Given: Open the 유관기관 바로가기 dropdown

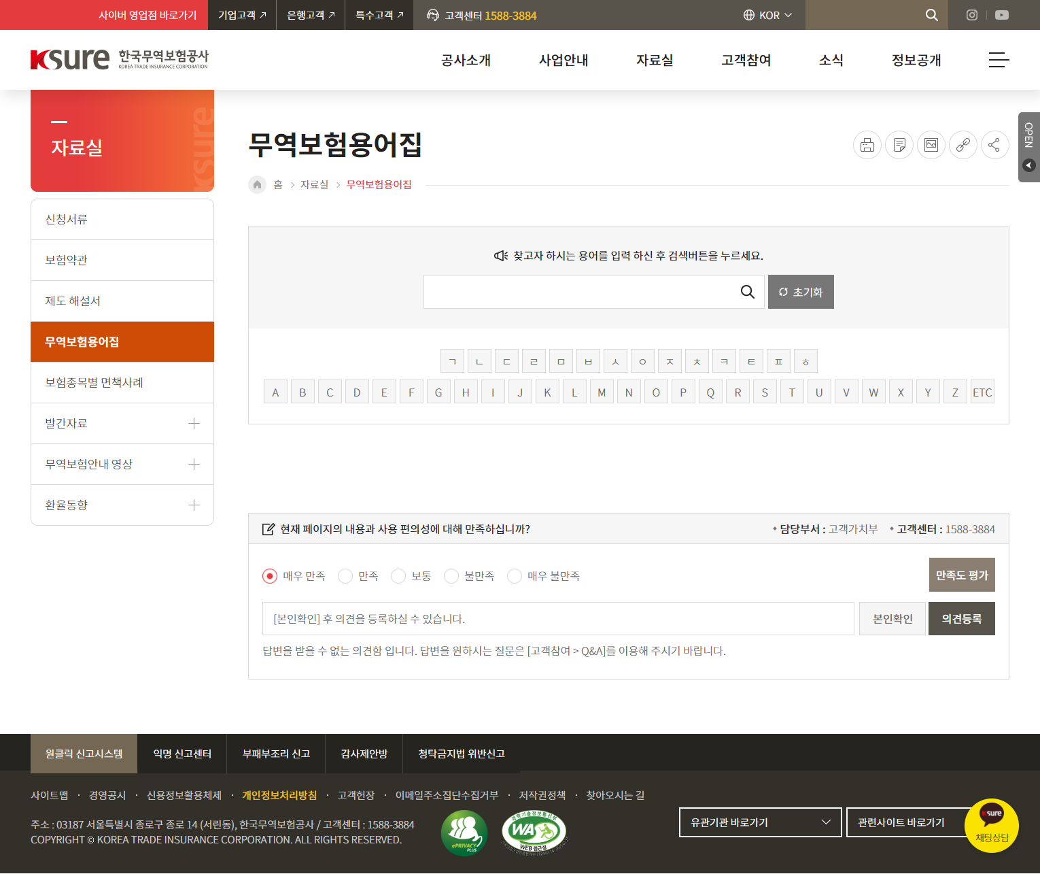Looking at the screenshot, I should point(760,822).
